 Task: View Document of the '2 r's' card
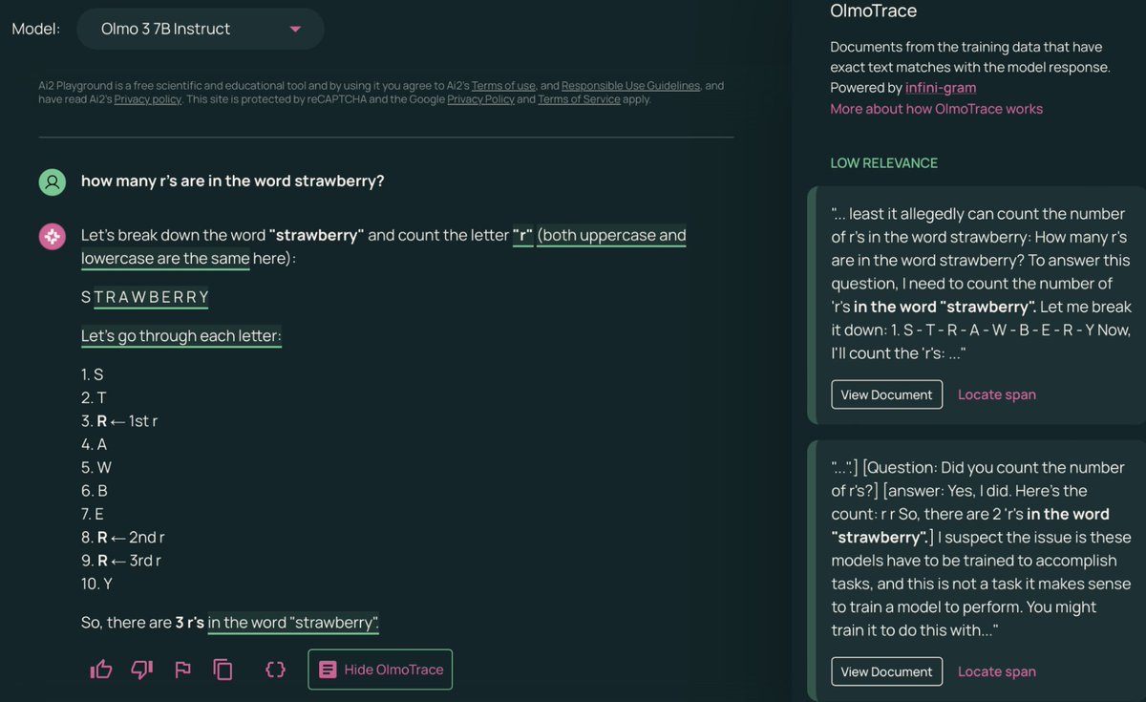(x=886, y=671)
